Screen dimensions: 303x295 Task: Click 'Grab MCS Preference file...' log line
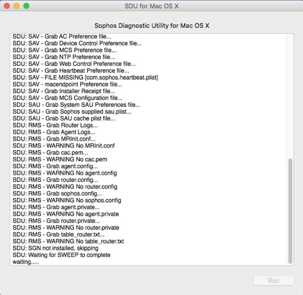pos(64,50)
